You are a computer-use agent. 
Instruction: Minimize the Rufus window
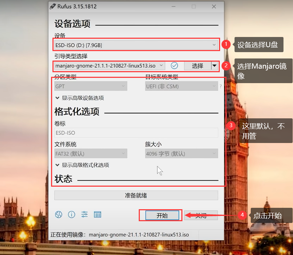pyautogui.click(x=174, y=7)
